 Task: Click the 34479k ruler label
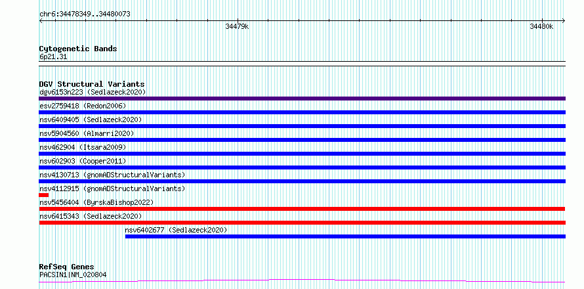pyautogui.click(x=237, y=26)
